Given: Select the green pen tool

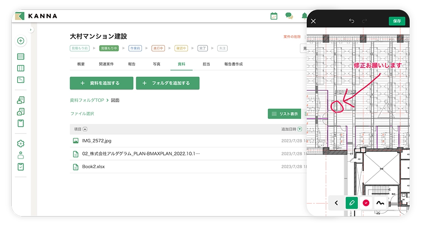Looking at the screenshot, I should [x=352, y=203].
